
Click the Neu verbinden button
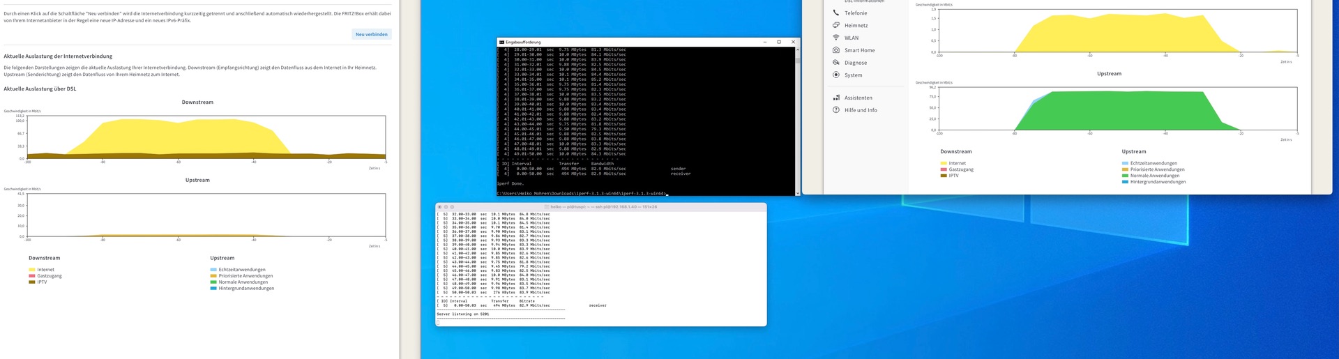[x=372, y=34]
